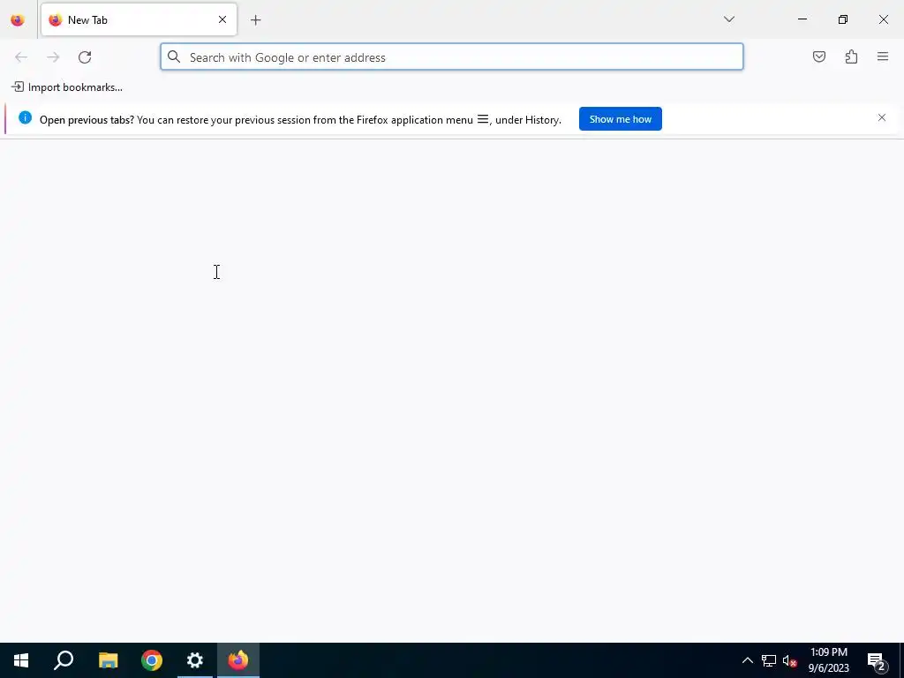Close the New Tab tab
Image resolution: width=904 pixels, height=678 pixels.
pos(222,20)
